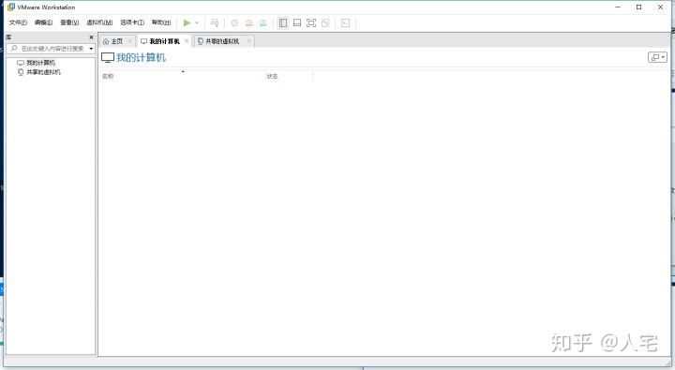Close the 我的计算机 tab
675x370 pixels.
187,41
